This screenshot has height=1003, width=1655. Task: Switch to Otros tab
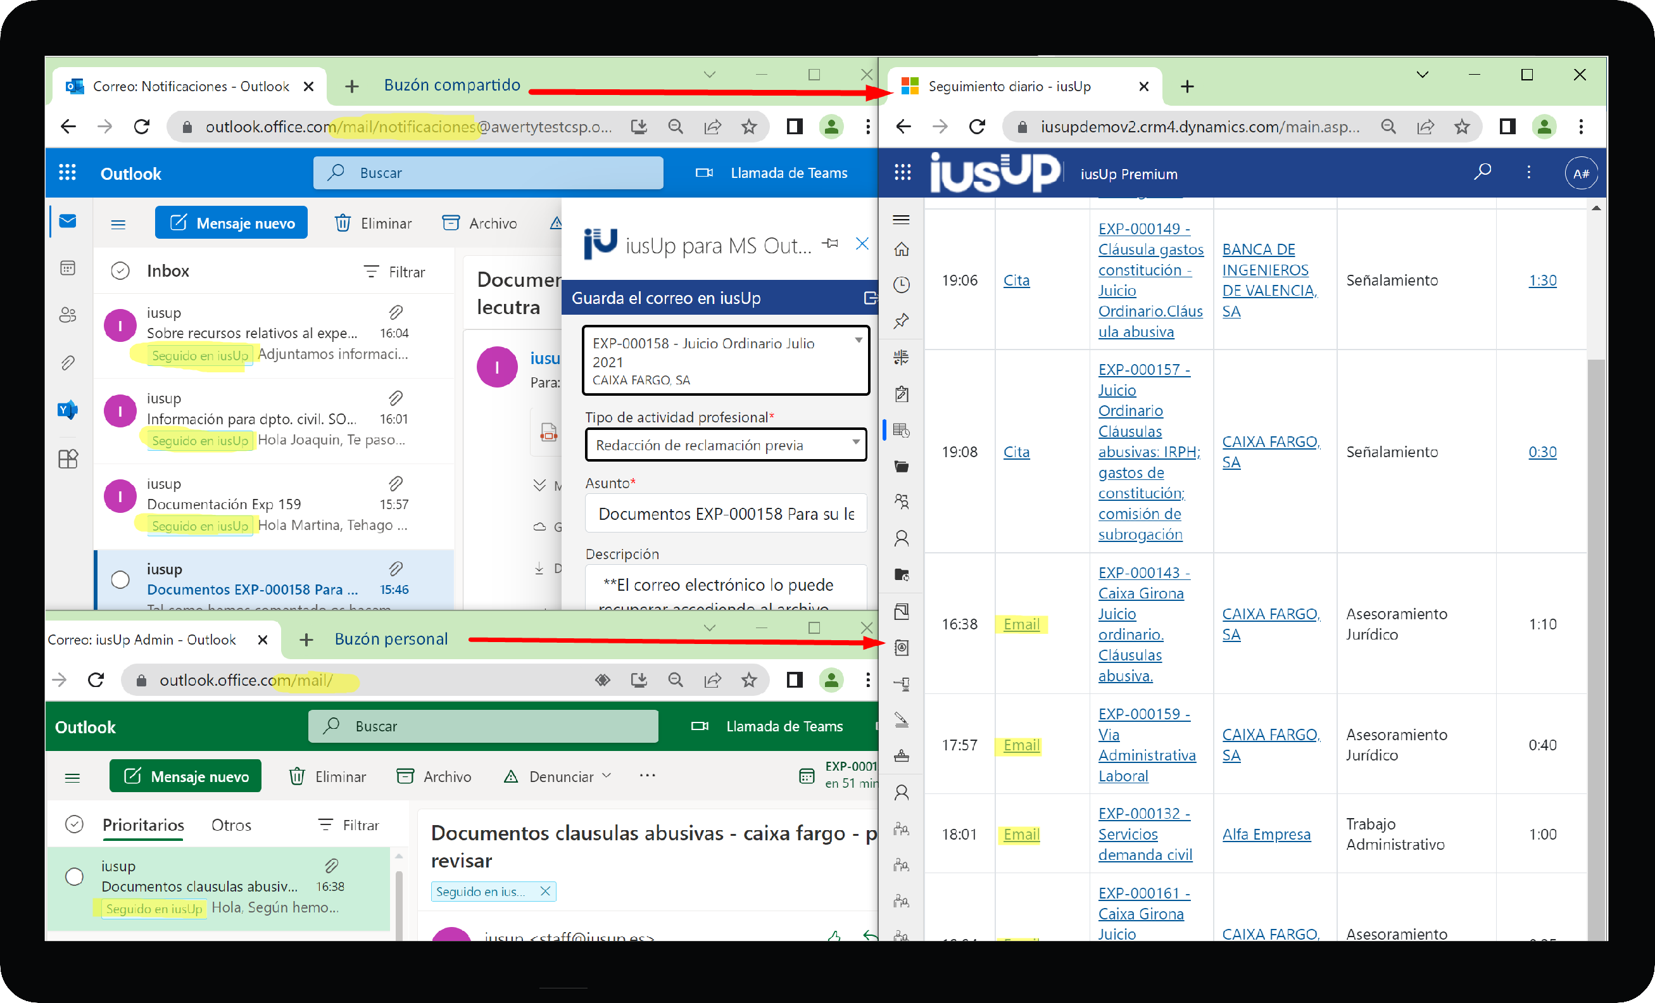pyautogui.click(x=231, y=825)
